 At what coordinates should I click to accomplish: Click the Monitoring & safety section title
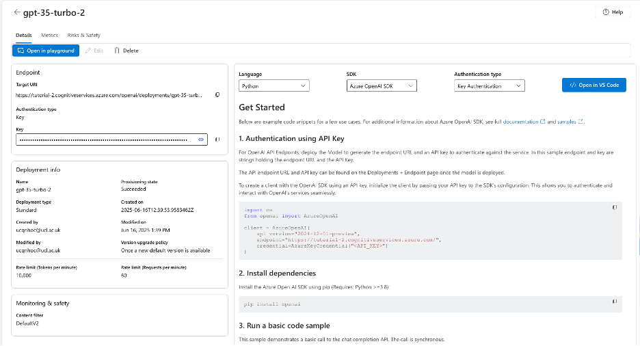[x=42, y=303]
